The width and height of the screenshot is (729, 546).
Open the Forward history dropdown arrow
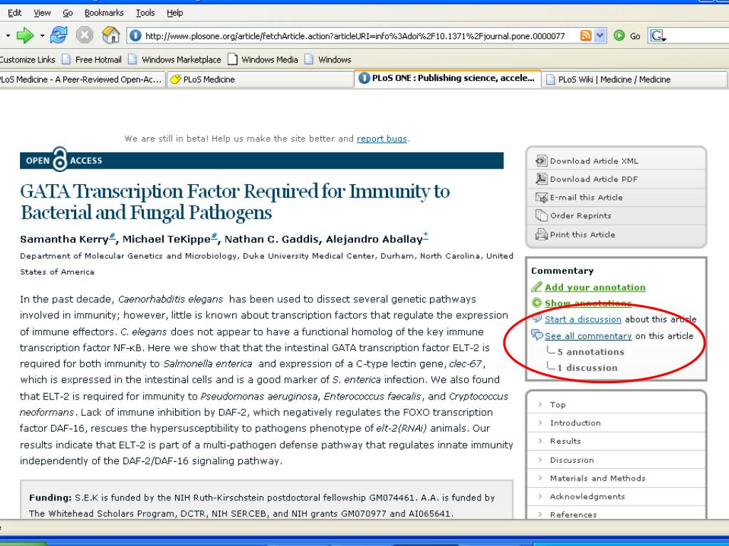click(x=42, y=36)
